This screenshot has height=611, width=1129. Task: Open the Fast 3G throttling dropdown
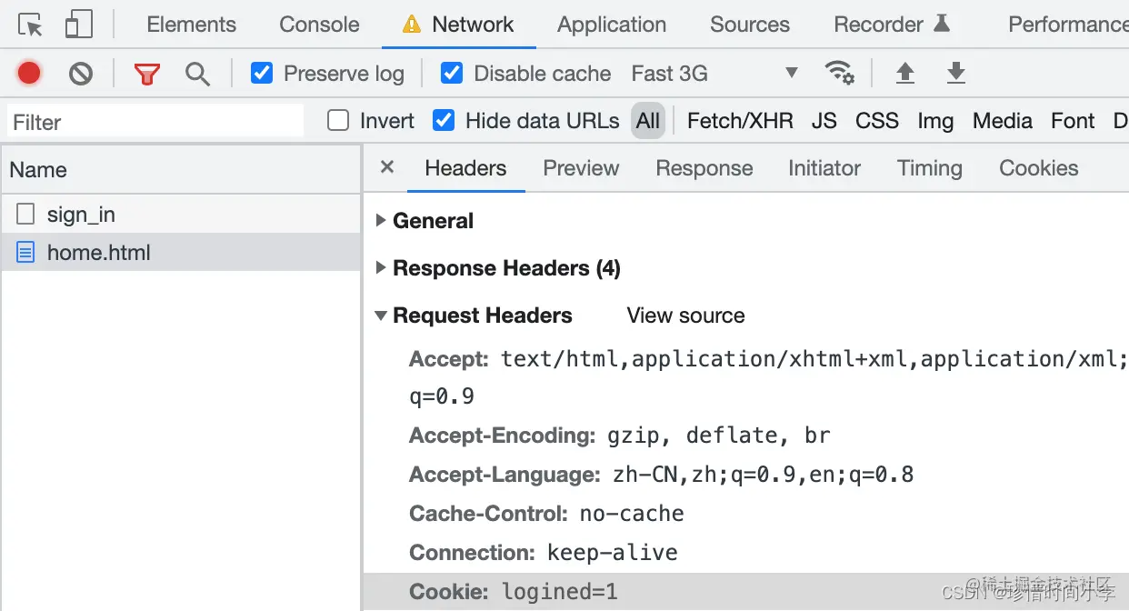(x=714, y=74)
